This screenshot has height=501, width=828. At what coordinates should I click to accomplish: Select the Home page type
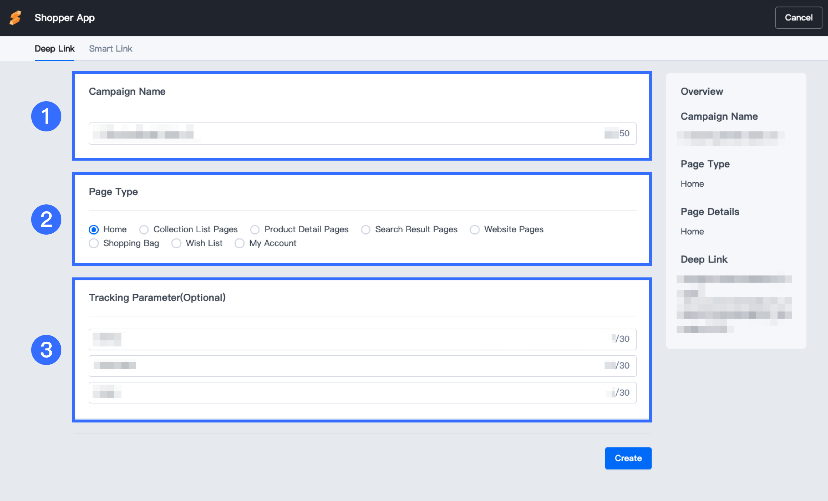tap(94, 229)
